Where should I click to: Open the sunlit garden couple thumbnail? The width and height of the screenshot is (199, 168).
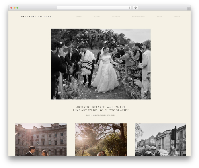tap(101, 139)
